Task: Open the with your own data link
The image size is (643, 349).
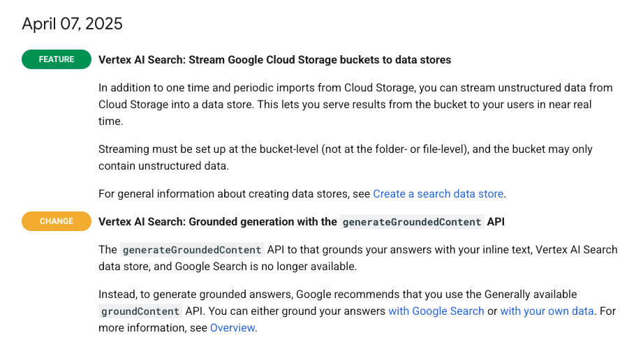Action: tap(547, 311)
